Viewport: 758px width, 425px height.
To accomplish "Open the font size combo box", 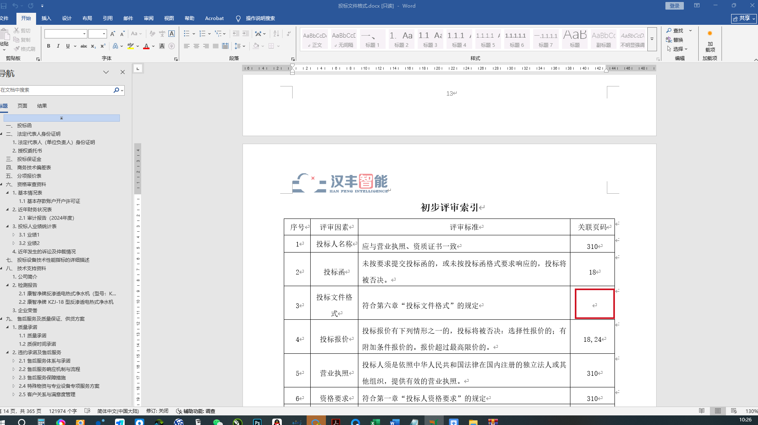I will tap(97, 34).
